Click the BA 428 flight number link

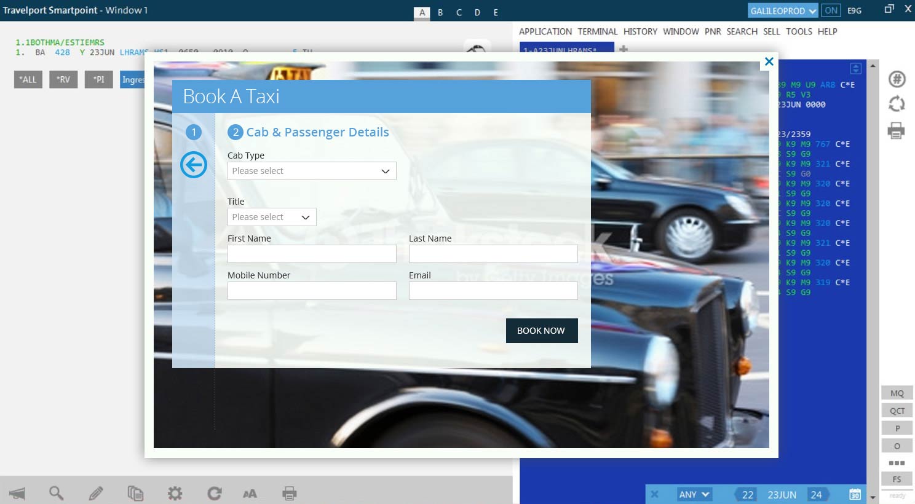tap(62, 52)
